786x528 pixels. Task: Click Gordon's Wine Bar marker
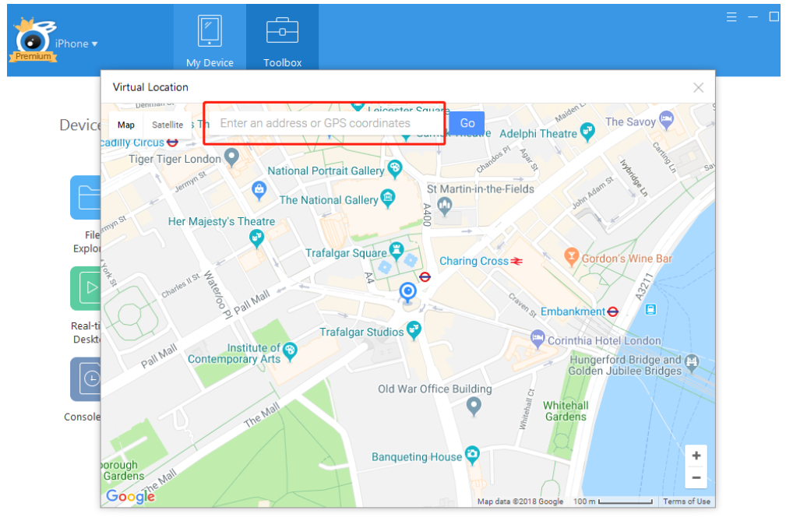(x=571, y=257)
